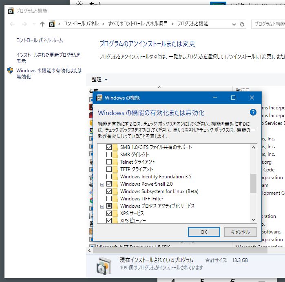Focus the プログラムと機能 search box
The width and height of the screenshot is (285, 282).
coord(268,24)
